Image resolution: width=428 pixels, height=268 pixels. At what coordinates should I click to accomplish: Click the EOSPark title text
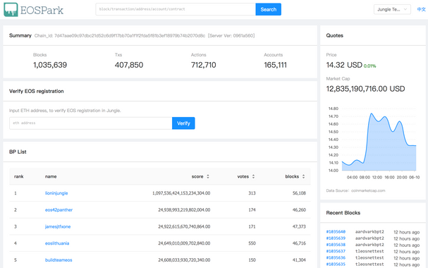42,11
